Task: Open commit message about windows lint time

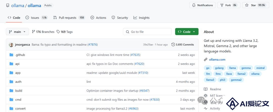Action: pyautogui.click(x=108, y=55)
